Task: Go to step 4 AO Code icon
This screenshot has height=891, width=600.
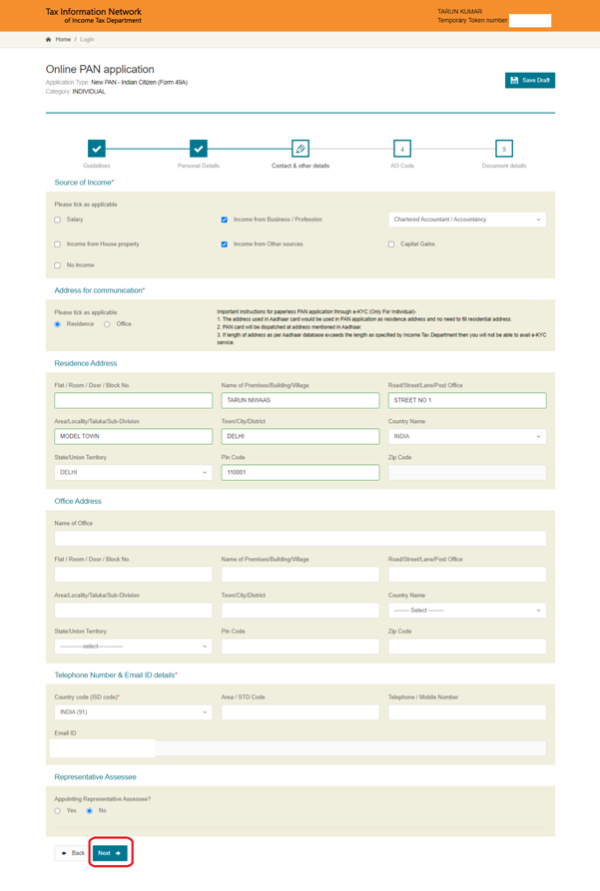Action: click(x=401, y=149)
